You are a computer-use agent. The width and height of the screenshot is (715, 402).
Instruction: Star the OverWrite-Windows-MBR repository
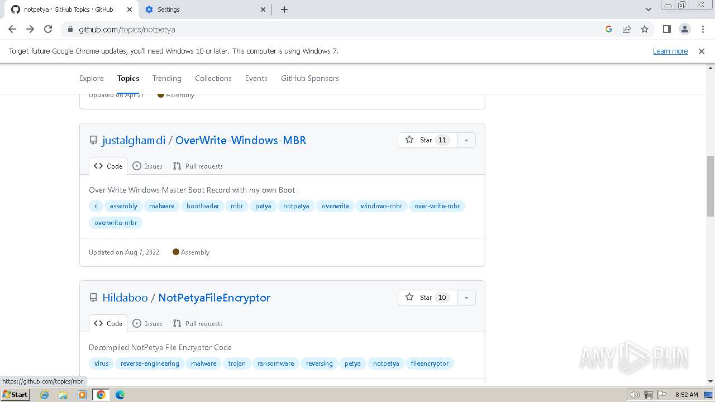tap(427, 140)
